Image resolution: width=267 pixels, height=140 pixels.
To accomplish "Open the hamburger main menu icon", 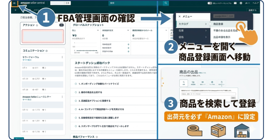I will click(x=14, y=3).
